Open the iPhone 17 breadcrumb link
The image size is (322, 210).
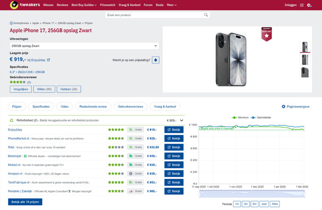(48, 23)
